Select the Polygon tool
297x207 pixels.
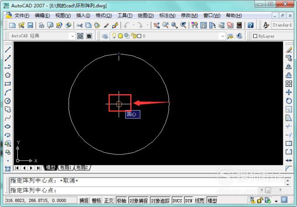(8, 75)
